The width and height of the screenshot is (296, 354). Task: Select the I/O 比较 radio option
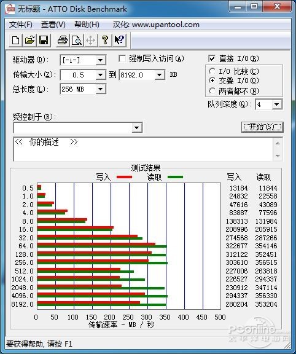pyautogui.click(x=212, y=71)
